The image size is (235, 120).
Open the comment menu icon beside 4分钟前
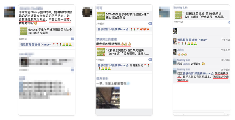click(x=150, y=60)
